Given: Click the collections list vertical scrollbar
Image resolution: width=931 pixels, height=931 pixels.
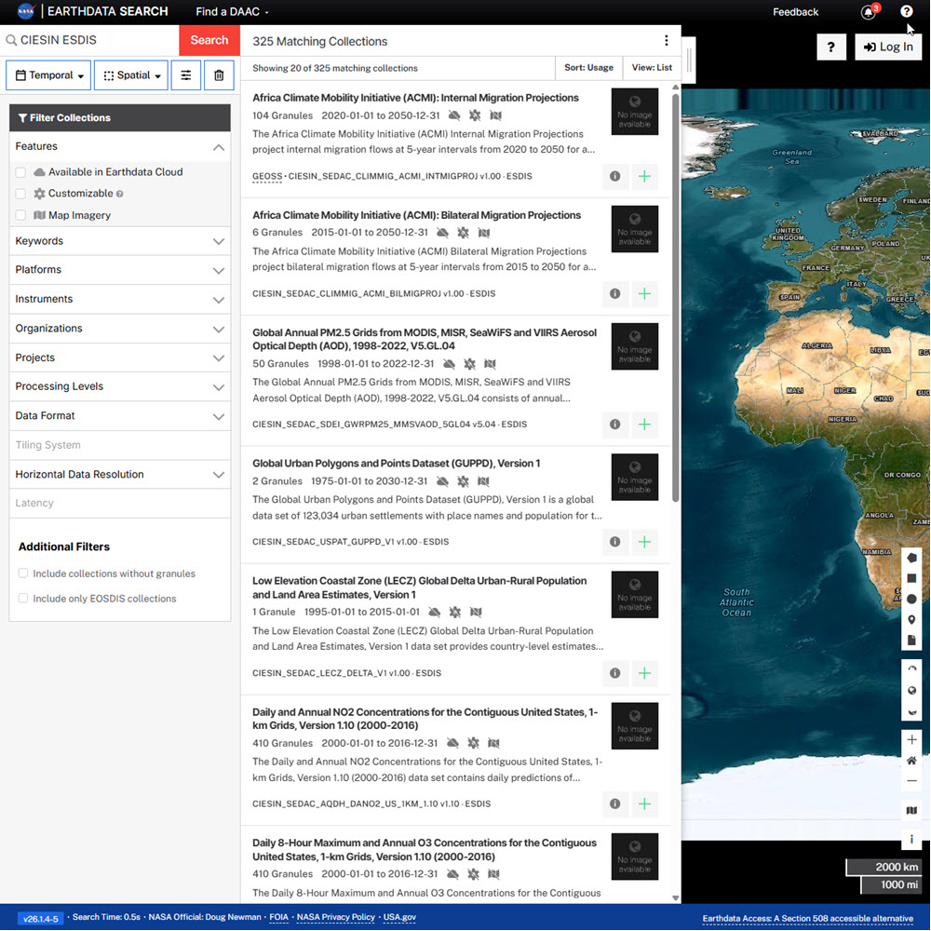Looking at the screenshot, I should point(676,297).
